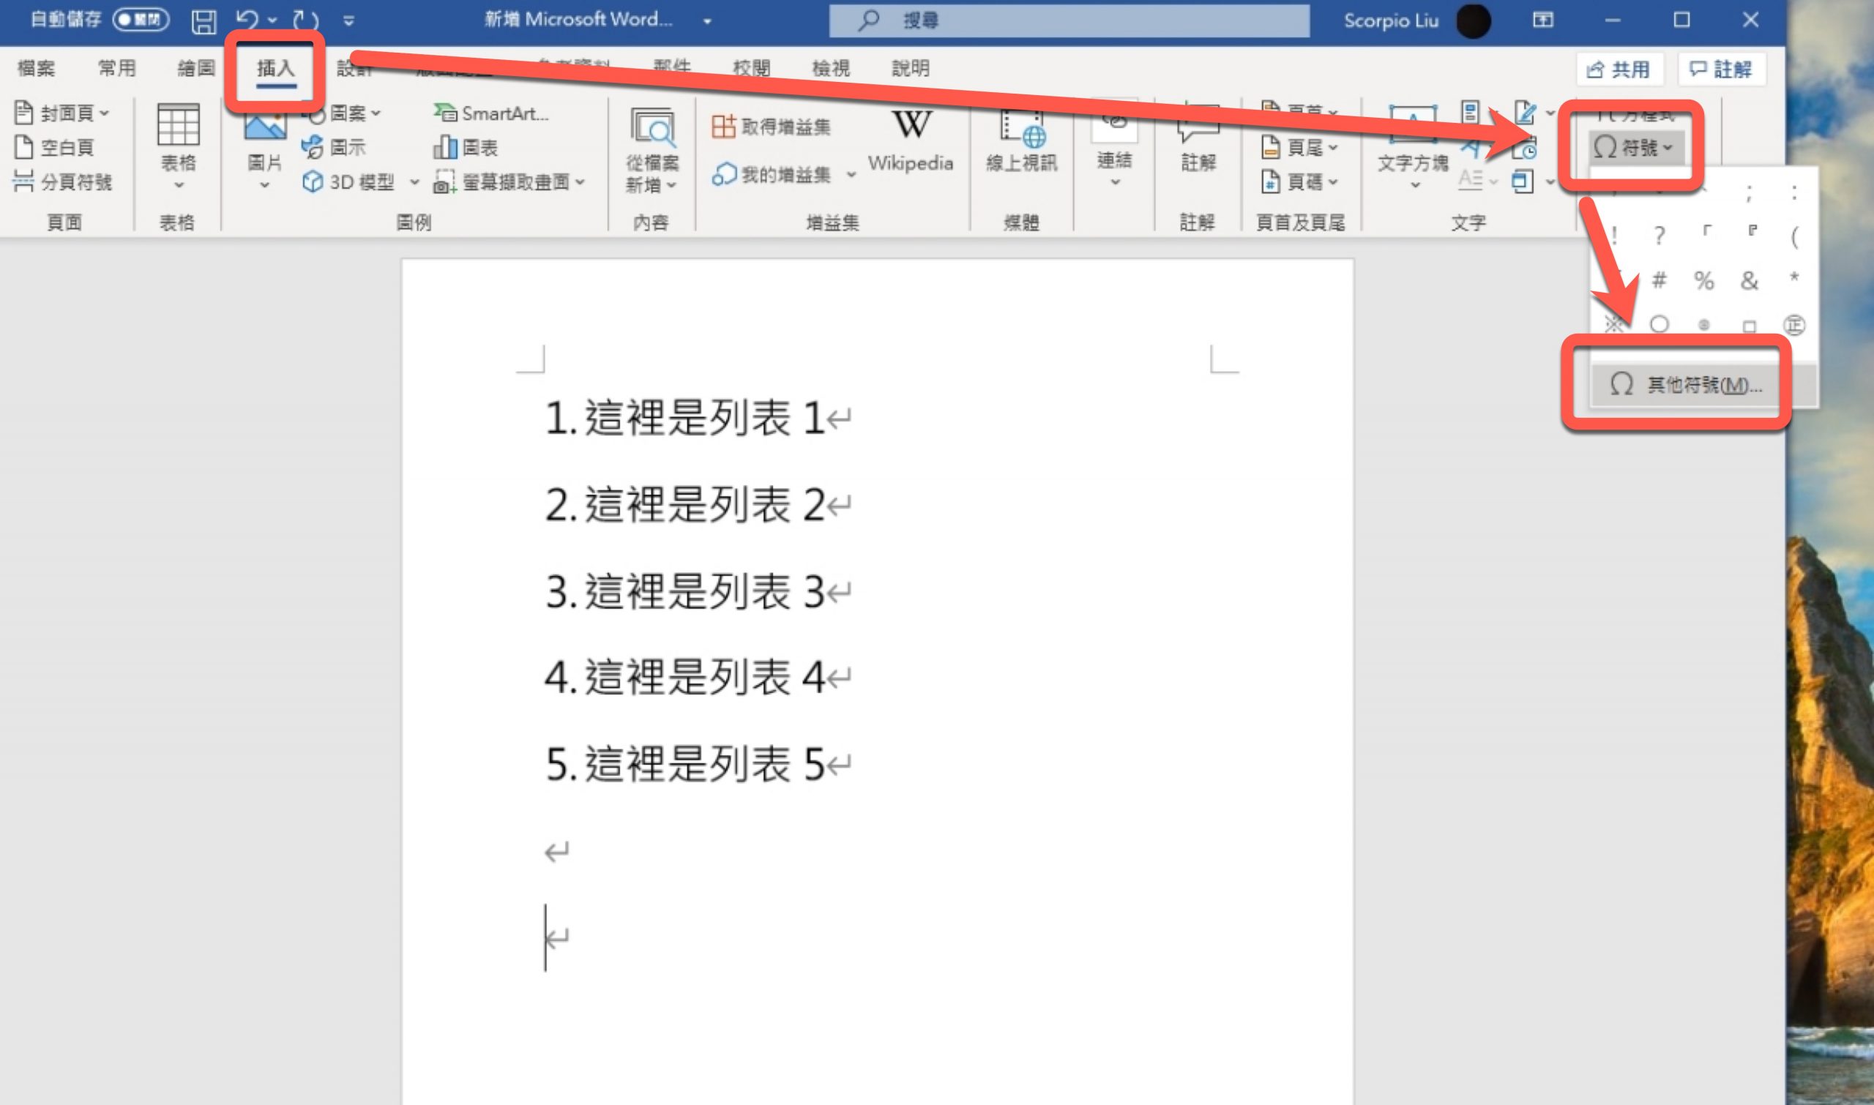The height and width of the screenshot is (1105, 1874).
Task: Click the 共用 Share button
Action: (1619, 70)
